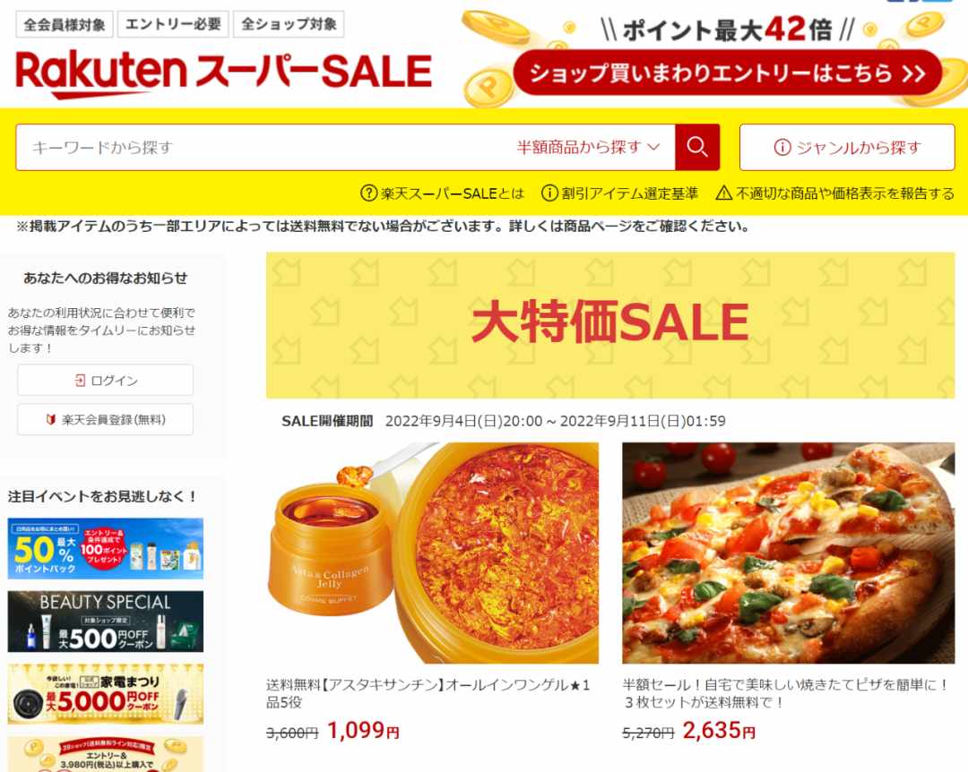Open the 半額商品から探す dropdown
Image resolution: width=968 pixels, height=772 pixels.
pos(588,147)
